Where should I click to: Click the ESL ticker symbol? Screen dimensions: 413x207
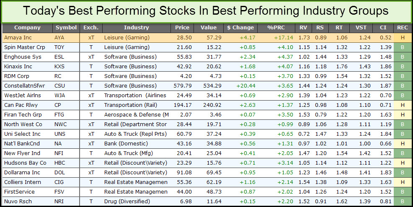point(59,57)
